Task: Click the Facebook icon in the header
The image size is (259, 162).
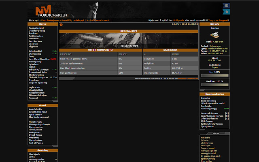Action: tap(227, 6)
